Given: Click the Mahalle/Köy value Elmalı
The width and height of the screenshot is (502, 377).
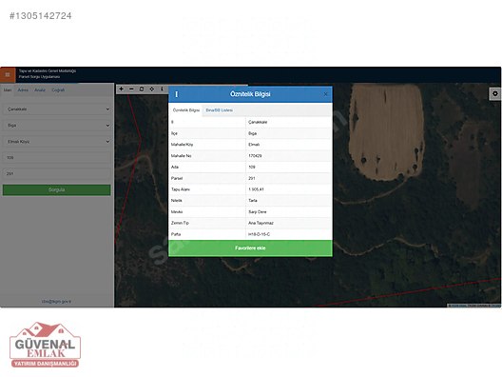Looking at the screenshot, I should click(254, 145).
